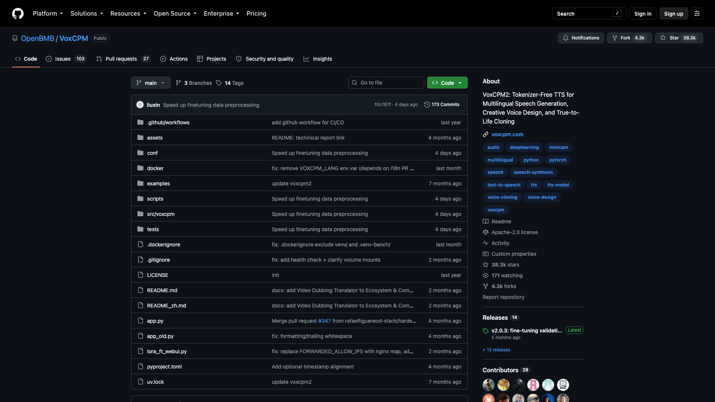Click the website link chain icon

[x=486, y=134]
